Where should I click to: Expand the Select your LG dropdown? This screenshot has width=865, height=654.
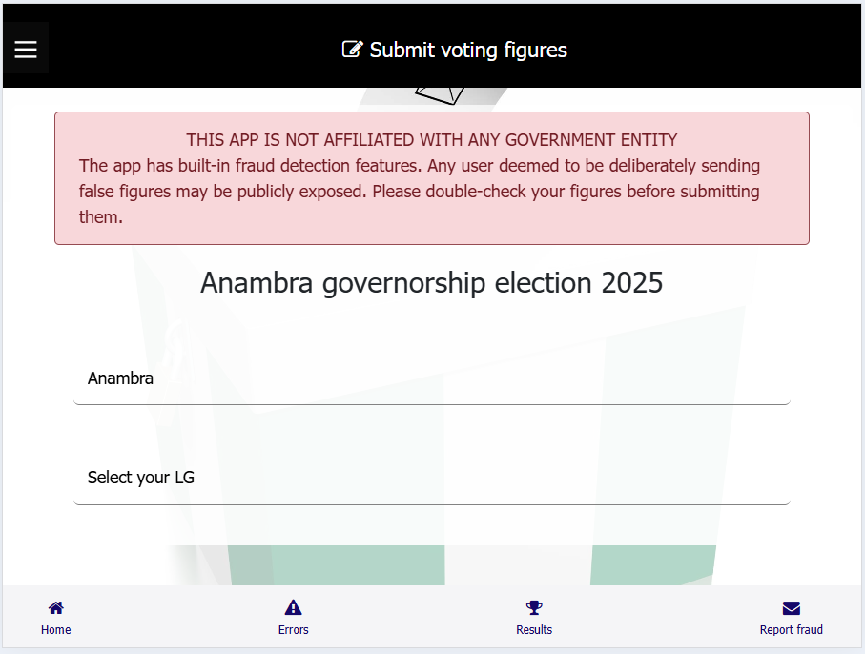432,478
